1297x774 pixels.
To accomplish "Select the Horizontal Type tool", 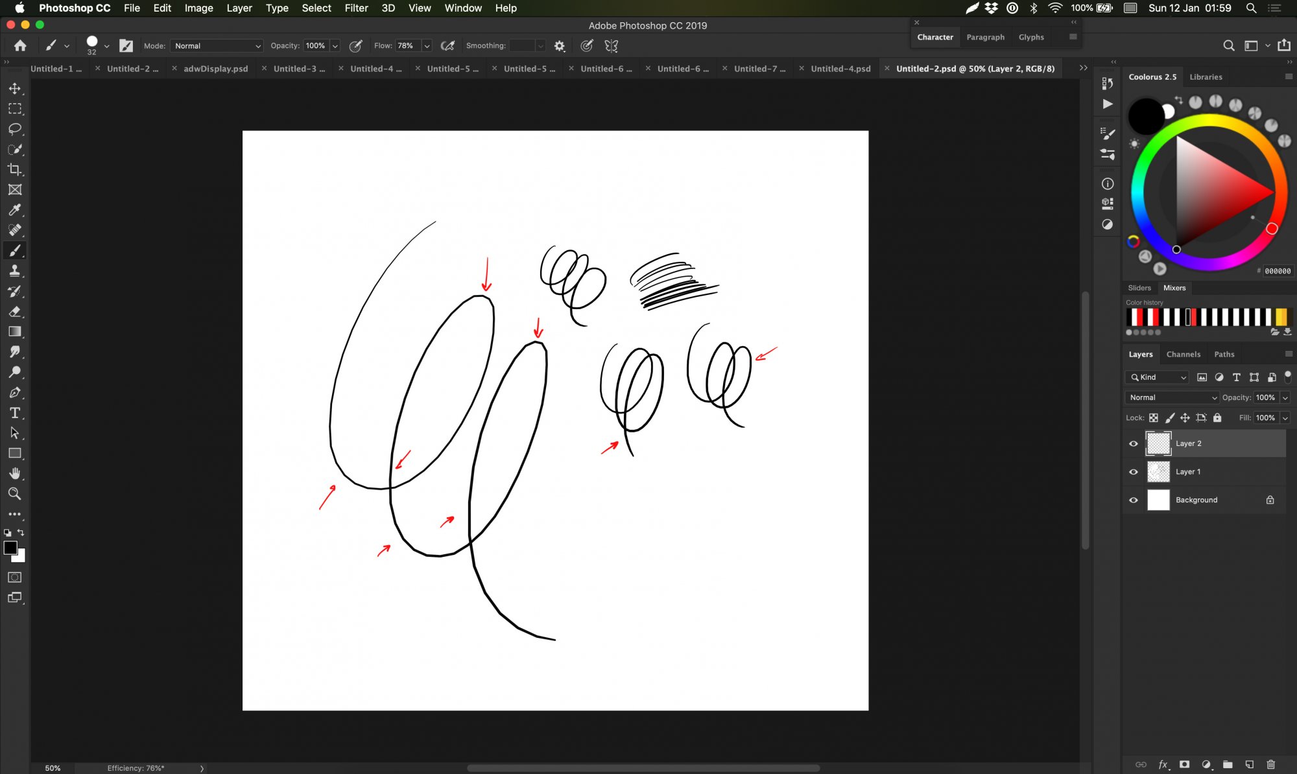I will [x=15, y=412].
